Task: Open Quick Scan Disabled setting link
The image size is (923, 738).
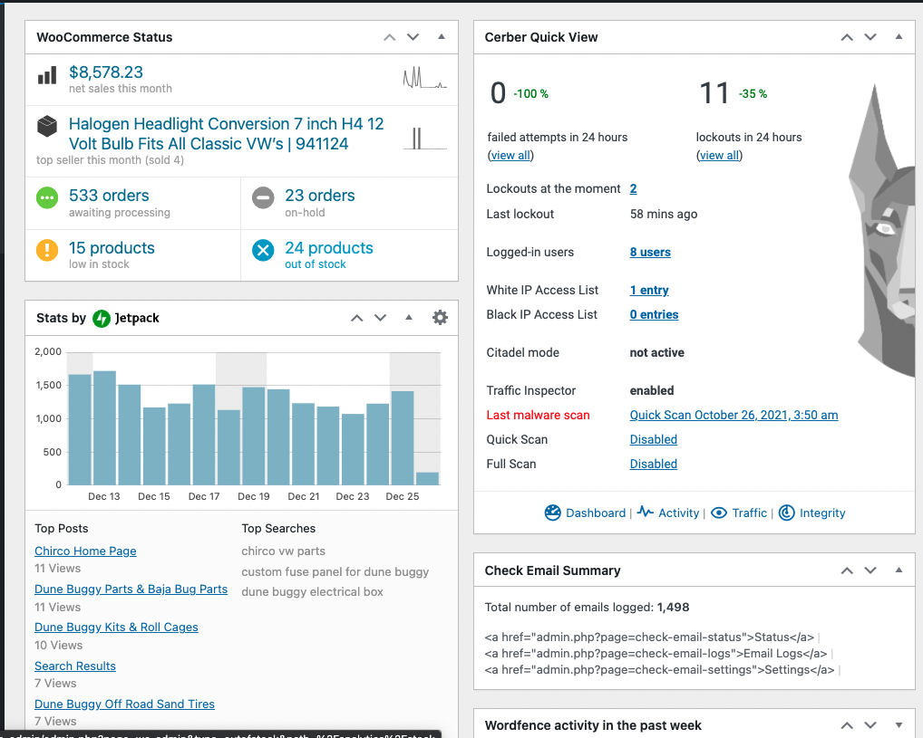Action: pyautogui.click(x=653, y=439)
